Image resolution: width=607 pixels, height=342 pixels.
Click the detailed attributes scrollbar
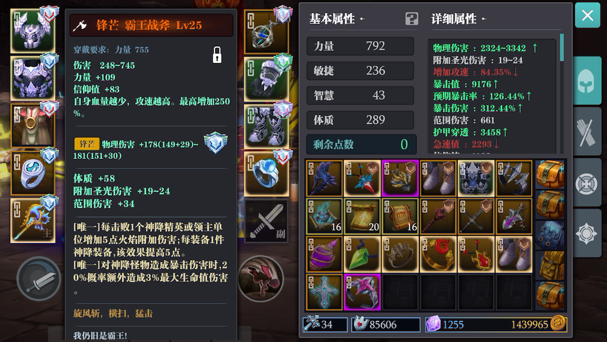point(562,48)
